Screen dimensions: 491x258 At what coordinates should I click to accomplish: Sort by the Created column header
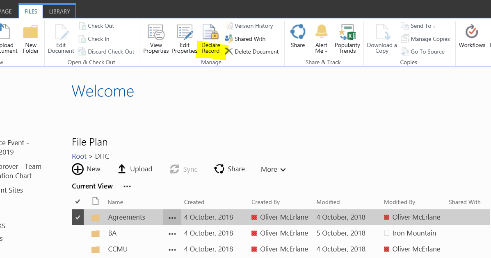pos(194,202)
